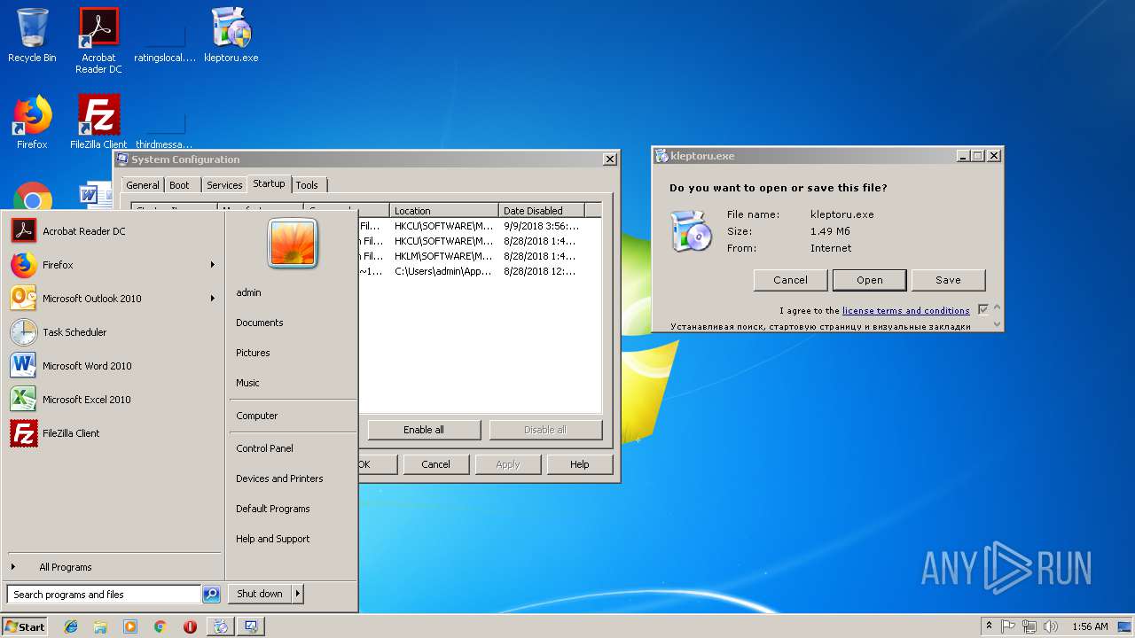Open Windows Explorer folder on taskbar
Screen dimensions: 1135x638
100,626
